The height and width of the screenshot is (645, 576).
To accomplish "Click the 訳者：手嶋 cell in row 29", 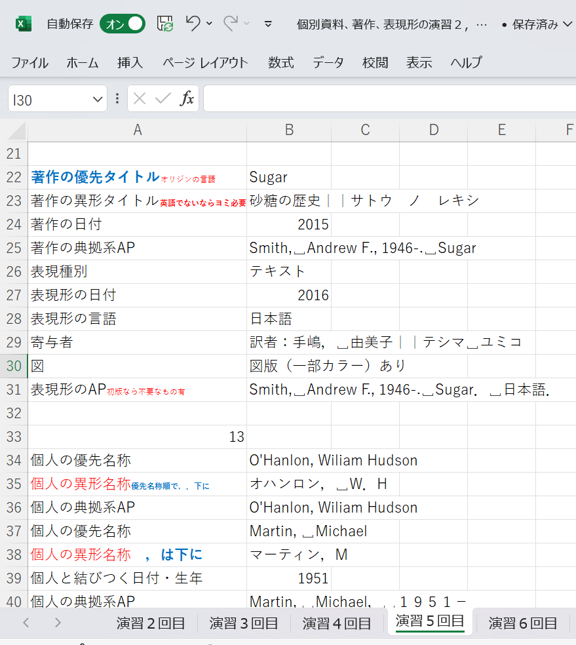I will (289, 342).
